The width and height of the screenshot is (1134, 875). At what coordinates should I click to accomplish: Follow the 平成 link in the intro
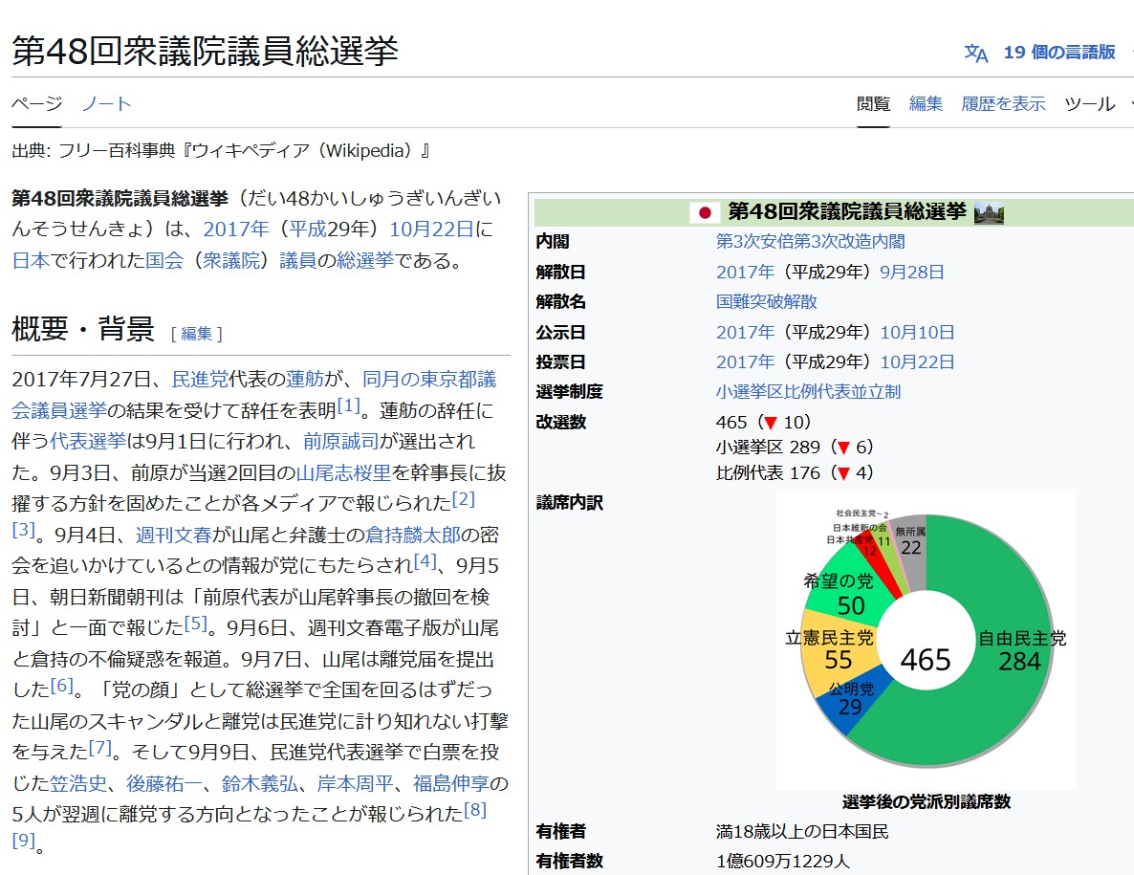pos(307,230)
